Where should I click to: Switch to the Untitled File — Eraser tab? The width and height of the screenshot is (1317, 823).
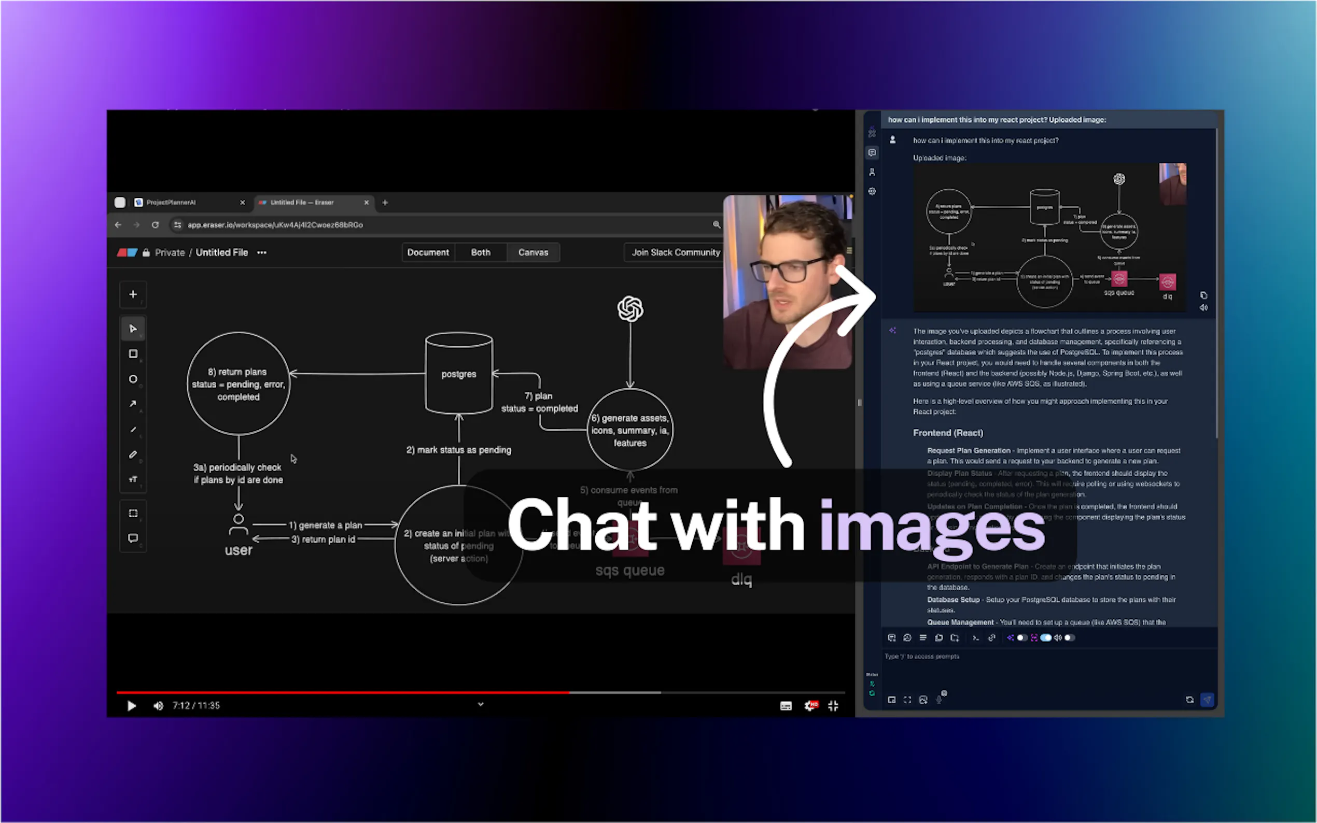(314, 203)
